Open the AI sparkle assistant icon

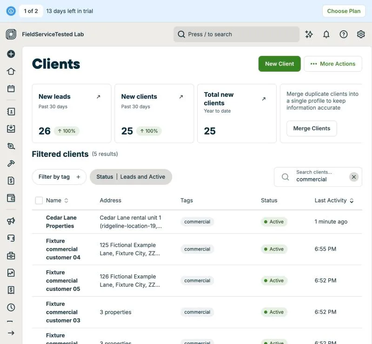pyautogui.click(x=309, y=34)
